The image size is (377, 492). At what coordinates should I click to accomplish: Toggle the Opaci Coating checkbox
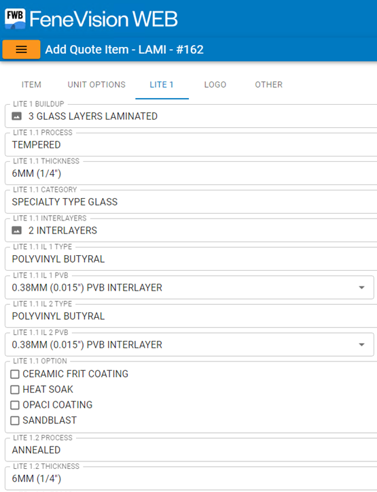click(x=15, y=405)
